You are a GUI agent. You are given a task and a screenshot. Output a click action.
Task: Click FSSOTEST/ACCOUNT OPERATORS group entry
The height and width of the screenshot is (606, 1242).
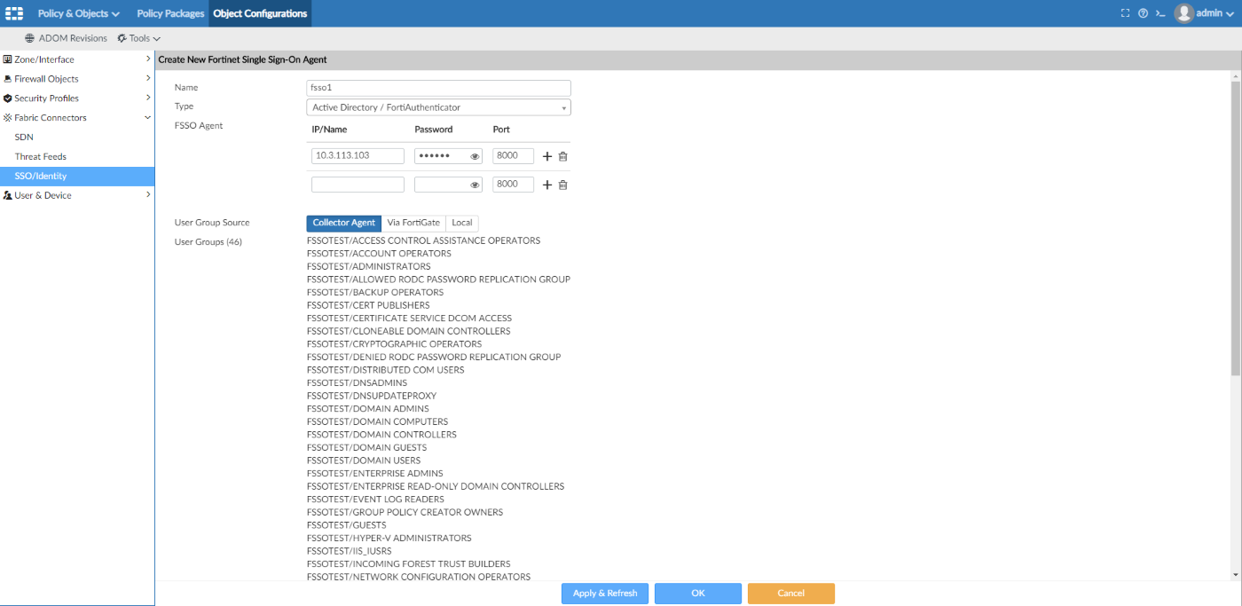point(379,254)
